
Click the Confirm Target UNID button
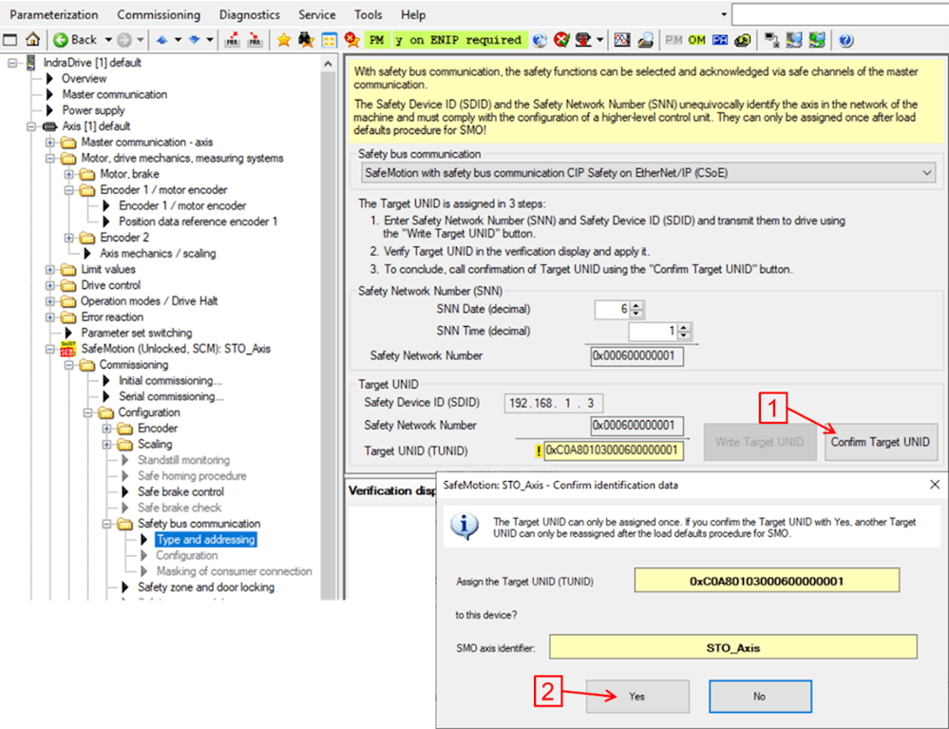tap(881, 442)
